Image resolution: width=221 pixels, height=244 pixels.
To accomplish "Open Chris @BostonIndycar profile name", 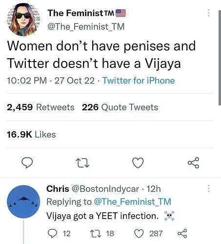I will (93, 189).
